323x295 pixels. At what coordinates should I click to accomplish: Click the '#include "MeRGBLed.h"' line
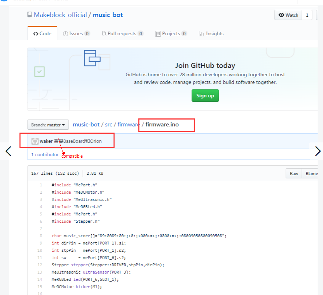[77, 207]
